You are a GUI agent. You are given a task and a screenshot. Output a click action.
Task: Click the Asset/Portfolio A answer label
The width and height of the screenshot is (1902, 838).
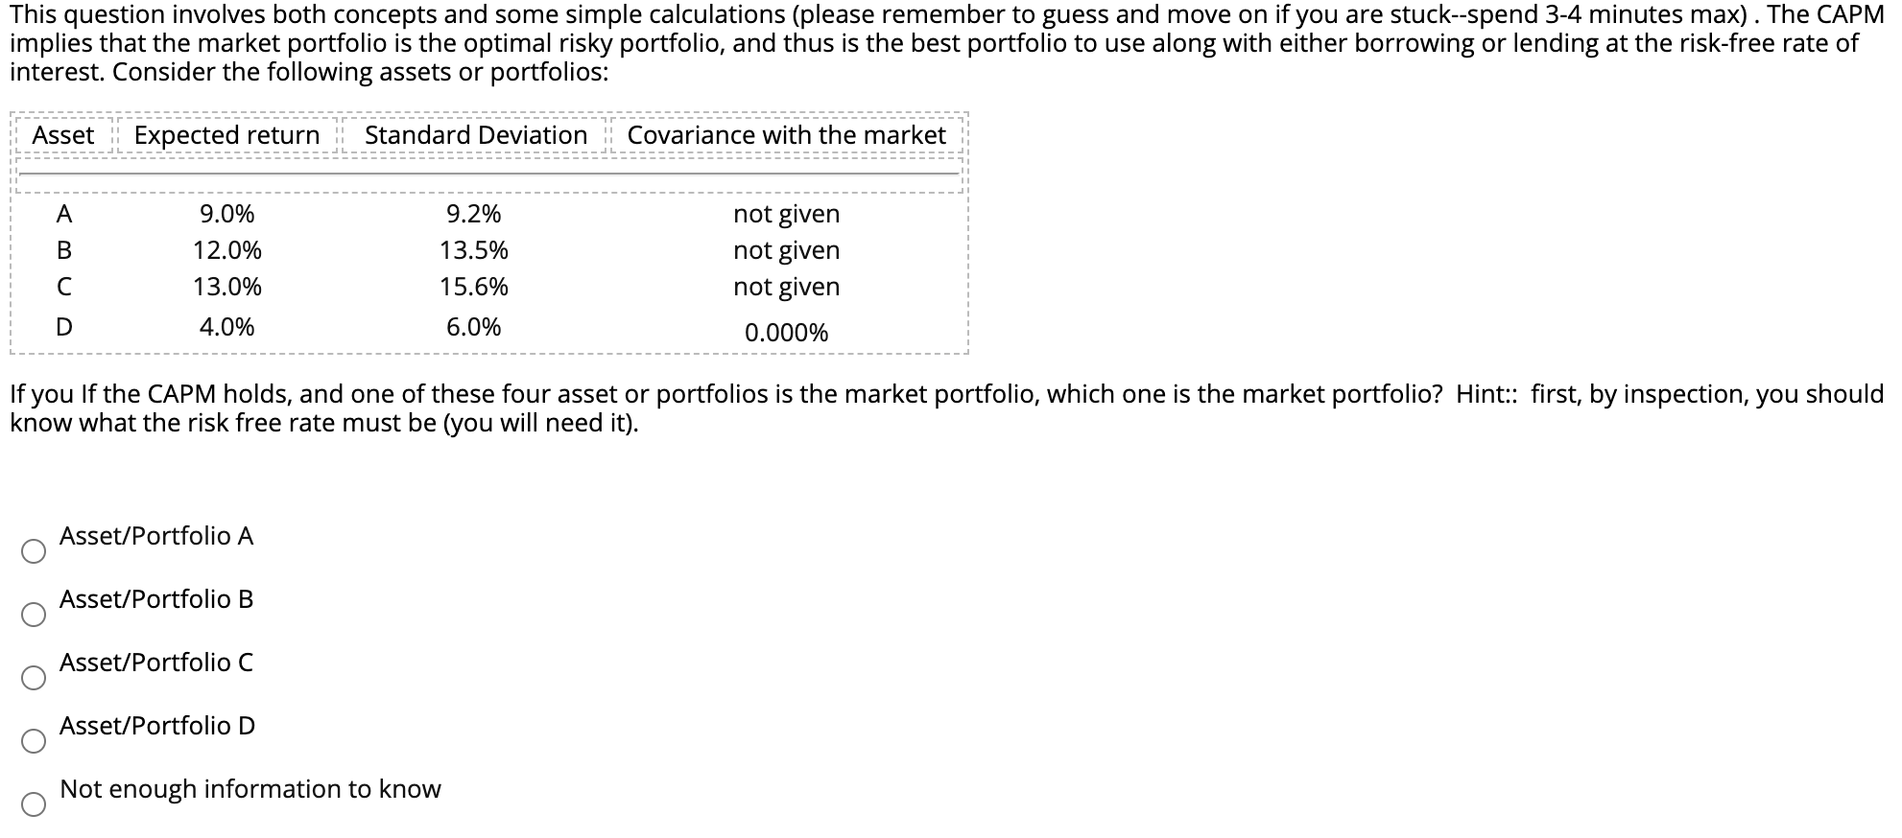[x=156, y=536]
